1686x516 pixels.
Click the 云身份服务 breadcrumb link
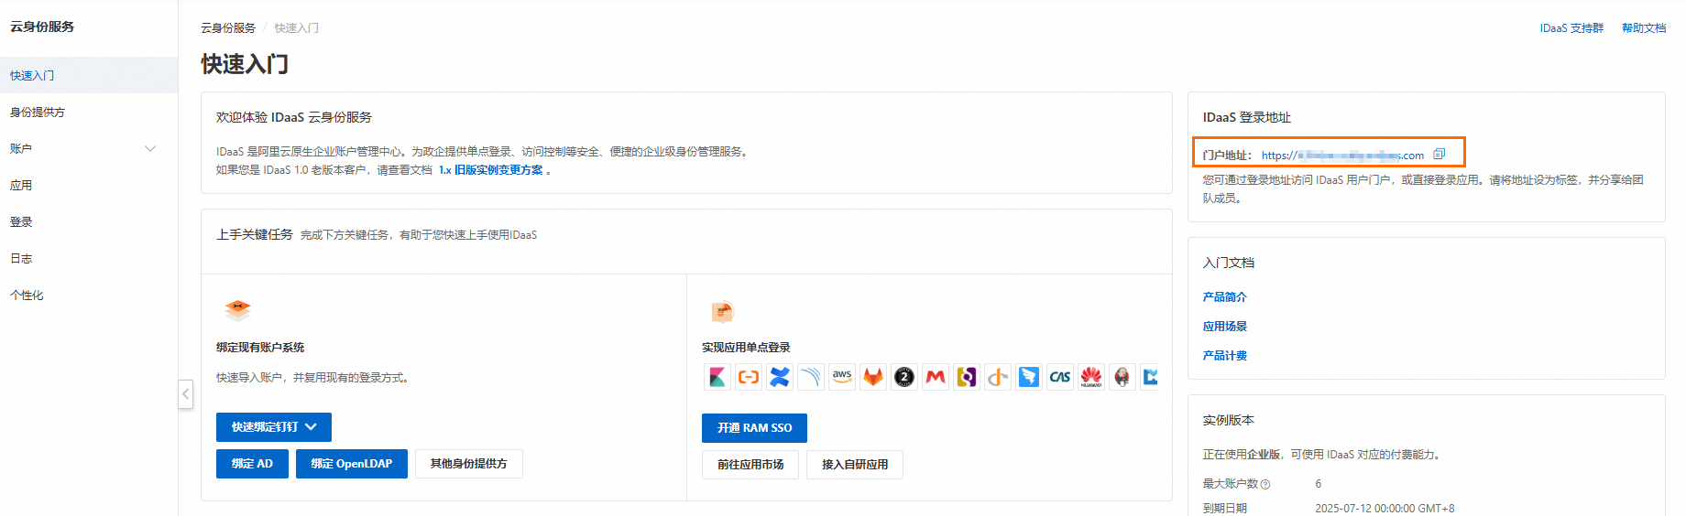(228, 28)
